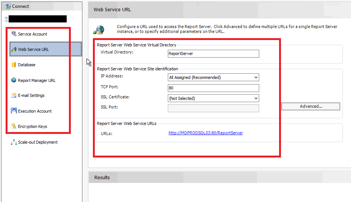Click the Connect server icon
This screenshot has width=351, height=202.
coord(7,6)
